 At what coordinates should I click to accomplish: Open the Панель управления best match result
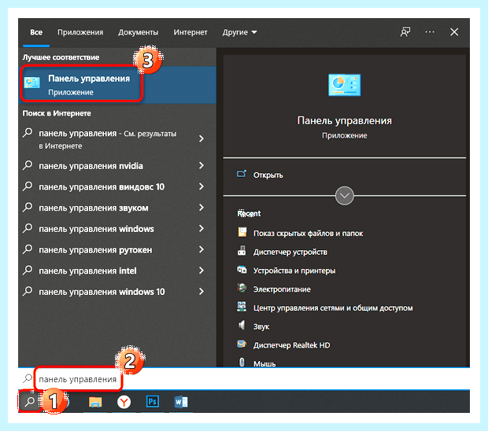tap(117, 85)
